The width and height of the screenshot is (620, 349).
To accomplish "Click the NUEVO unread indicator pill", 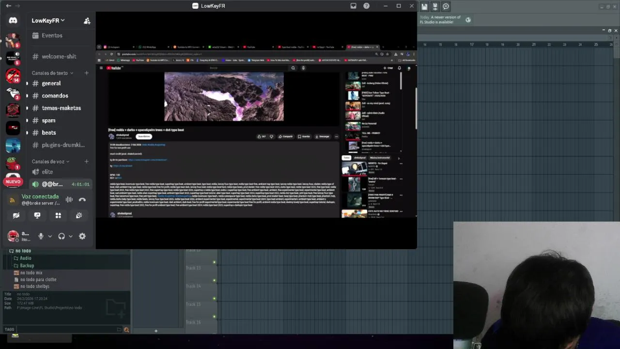I will [13, 182].
